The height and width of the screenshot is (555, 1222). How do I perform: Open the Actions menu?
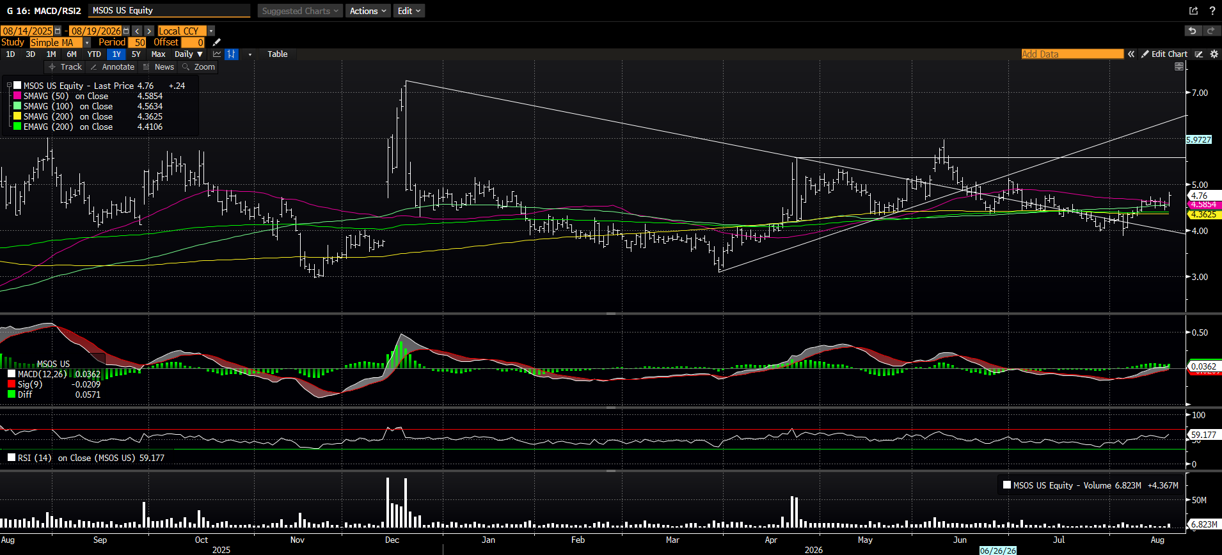tap(368, 11)
